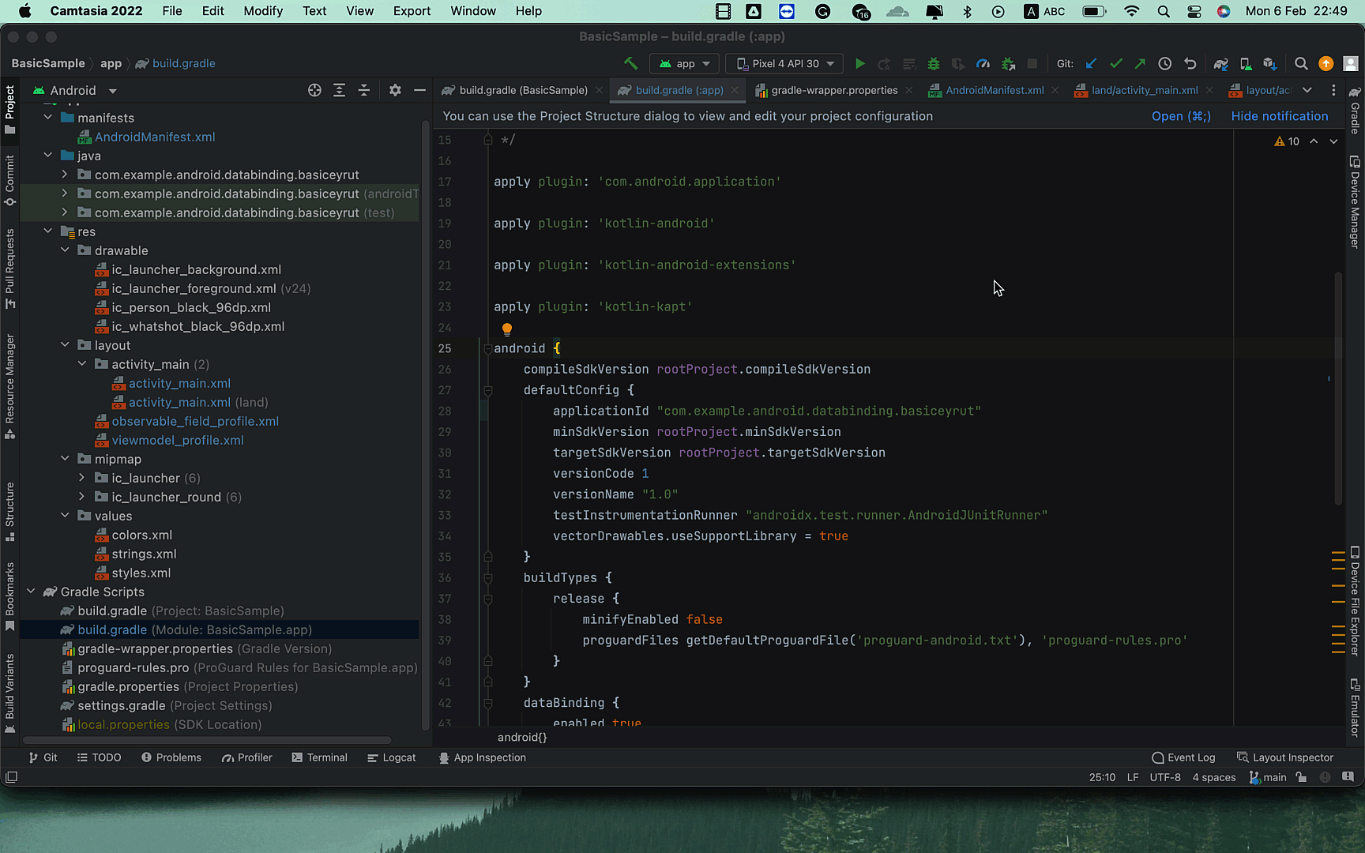
Task: Select opened file with the crosshair icon
Action: click(314, 90)
